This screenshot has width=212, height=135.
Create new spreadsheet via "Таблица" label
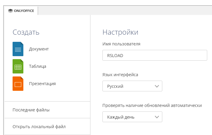37,66
